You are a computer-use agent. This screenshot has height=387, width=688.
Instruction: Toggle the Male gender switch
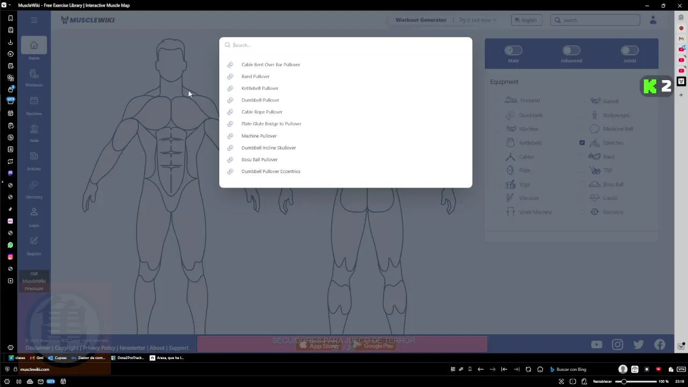coord(513,51)
